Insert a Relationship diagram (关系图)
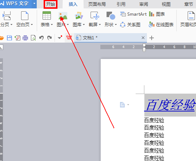 [x=130, y=25]
